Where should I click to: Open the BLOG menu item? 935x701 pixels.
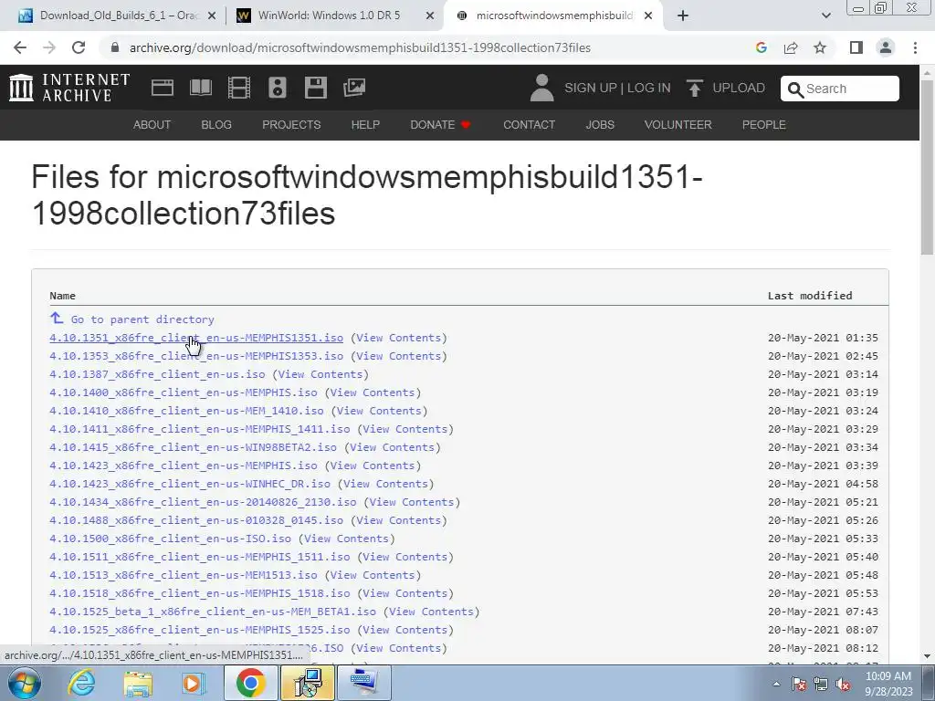click(x=216, y=124)
